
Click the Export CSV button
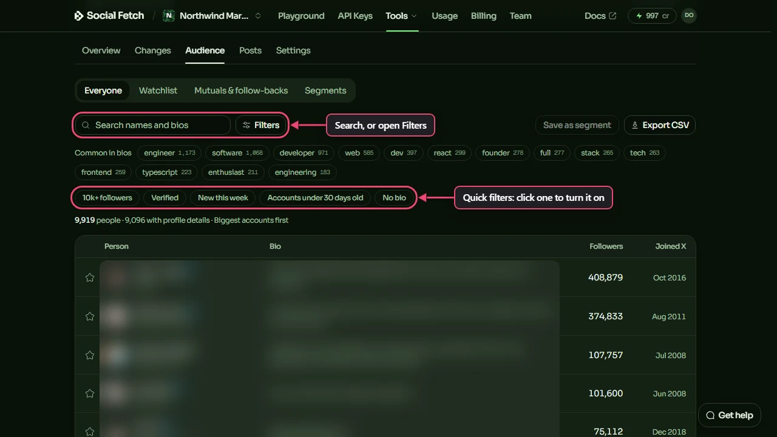(660, 125)
